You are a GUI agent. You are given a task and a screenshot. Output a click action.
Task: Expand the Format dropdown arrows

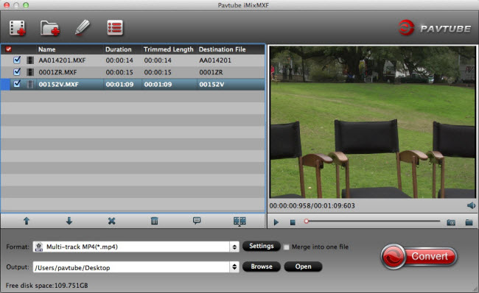pos(234,247)
